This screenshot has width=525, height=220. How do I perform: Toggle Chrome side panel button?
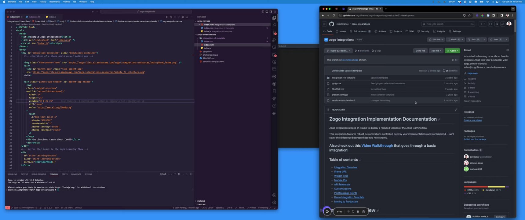click(501, 15)
